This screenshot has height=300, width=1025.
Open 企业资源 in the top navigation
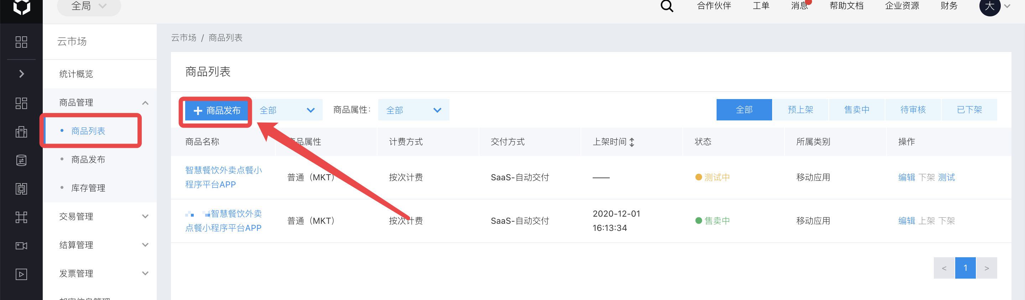[902, 6]
